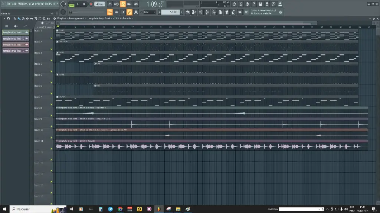
Task: Open the Playlist view icon
Action: click(x=187, y=12)
